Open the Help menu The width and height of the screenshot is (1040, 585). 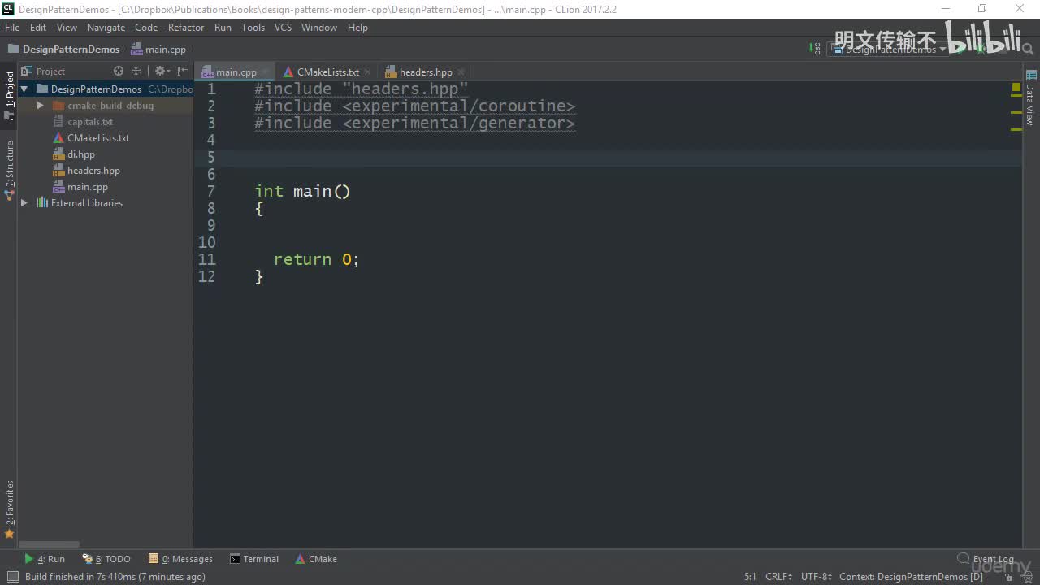[357, 28]
